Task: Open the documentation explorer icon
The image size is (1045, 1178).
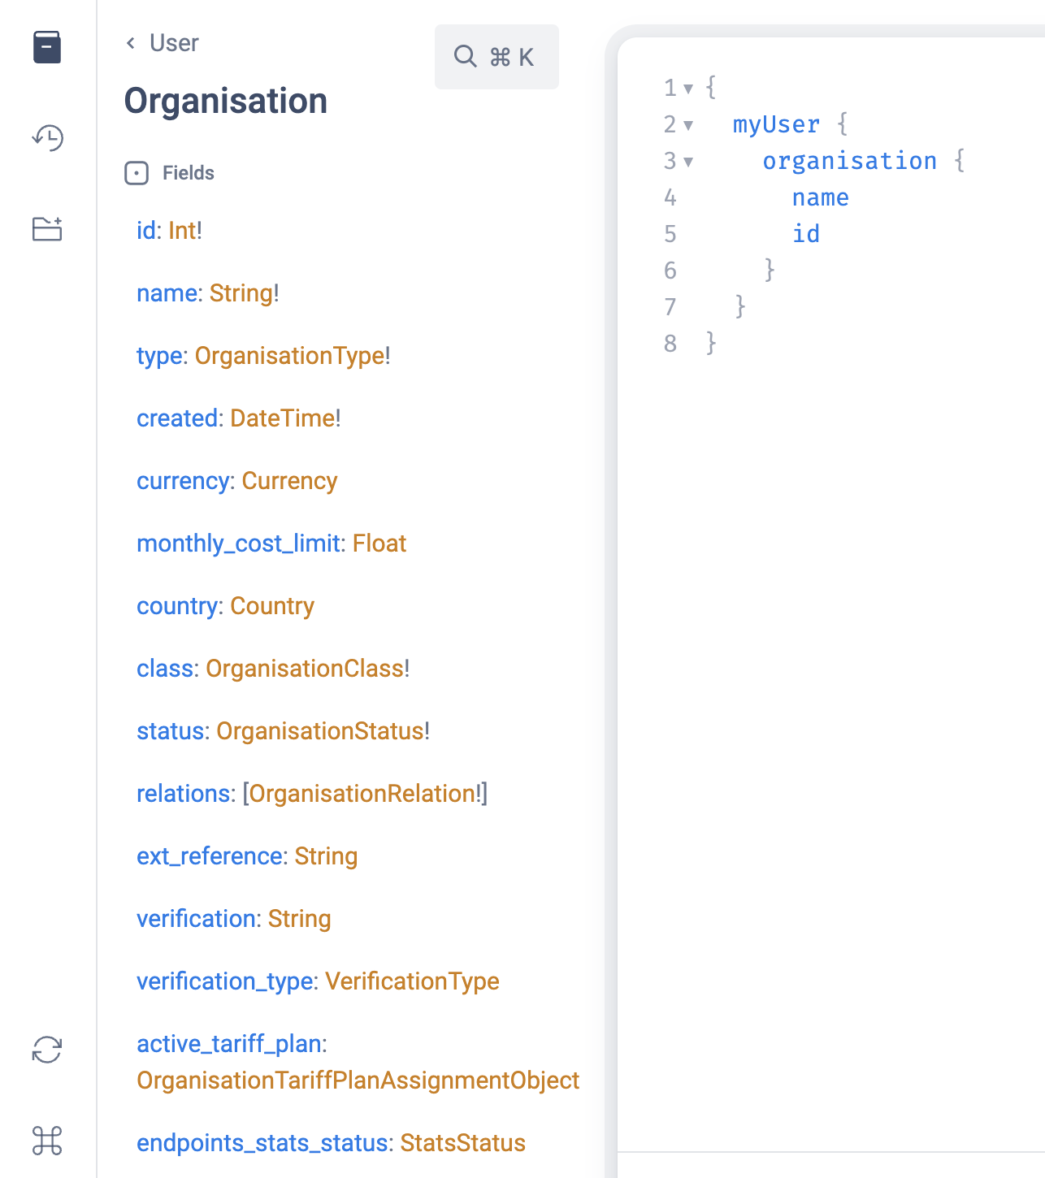Action: 47,47
